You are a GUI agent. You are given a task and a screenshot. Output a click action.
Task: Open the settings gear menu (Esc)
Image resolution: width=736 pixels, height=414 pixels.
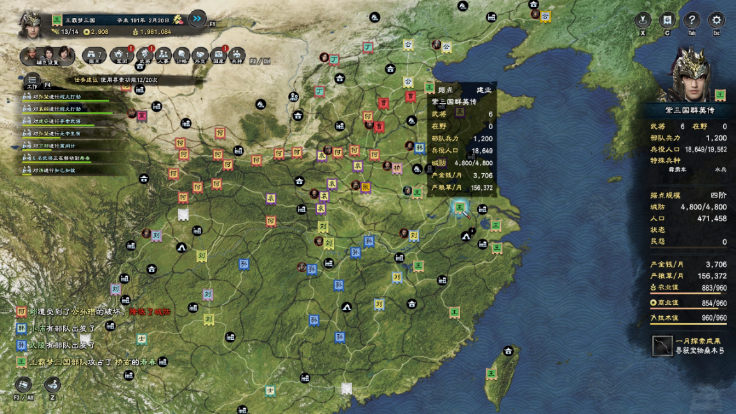[716, 19]
